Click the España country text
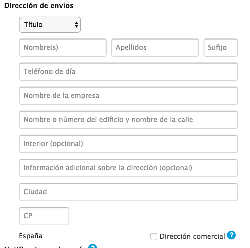The width and height of the screenshot is (250, 248). (31, 236)
